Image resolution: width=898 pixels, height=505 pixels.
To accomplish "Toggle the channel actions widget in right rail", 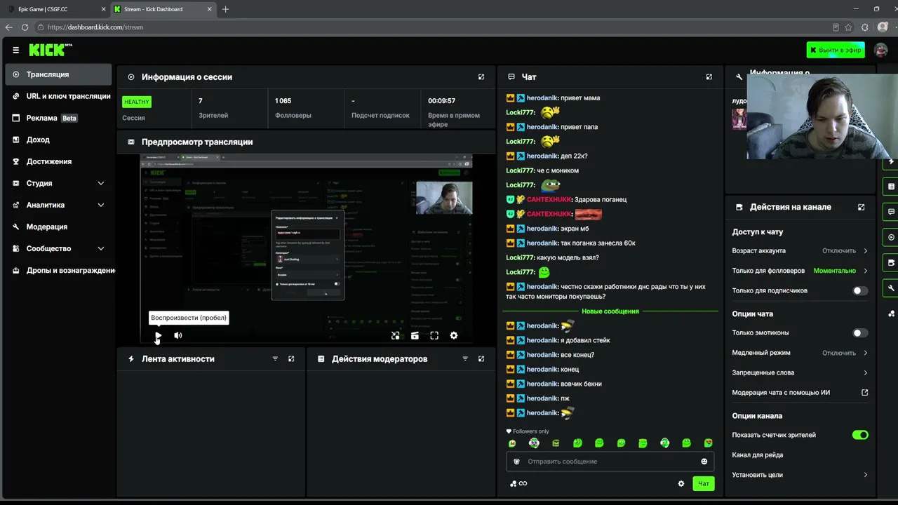I will click(891, 262).
